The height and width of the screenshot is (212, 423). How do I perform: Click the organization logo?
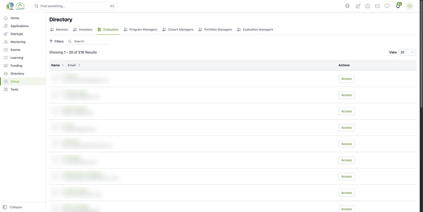15,6
